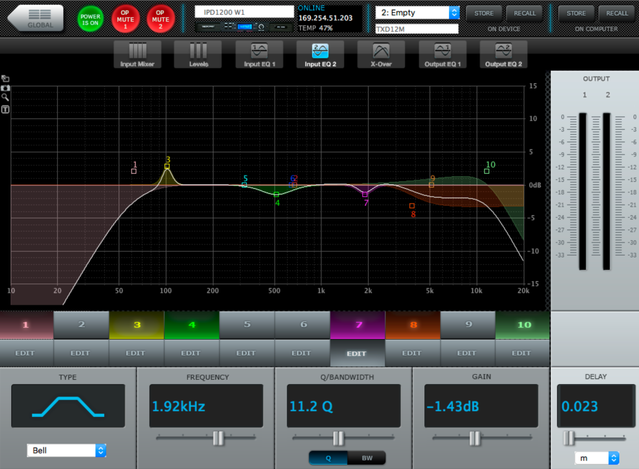Toggle EQ band 7 button
639x469 pixels.
tap(357, 324)
